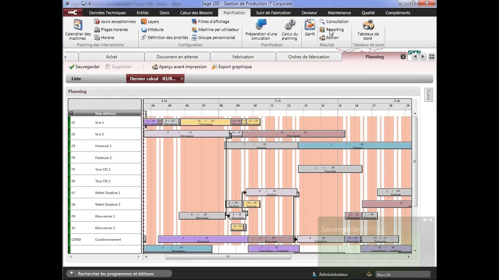Close the Planning tab
The width and height of the screenshot is (499, 280).
403,57
